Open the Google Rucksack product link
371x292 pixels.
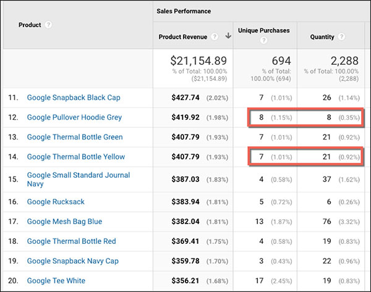[x=56, y=202]
